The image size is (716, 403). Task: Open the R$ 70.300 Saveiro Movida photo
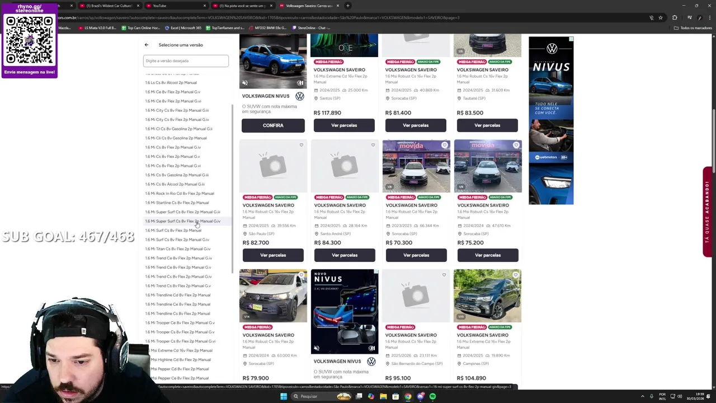pos(416,166)
